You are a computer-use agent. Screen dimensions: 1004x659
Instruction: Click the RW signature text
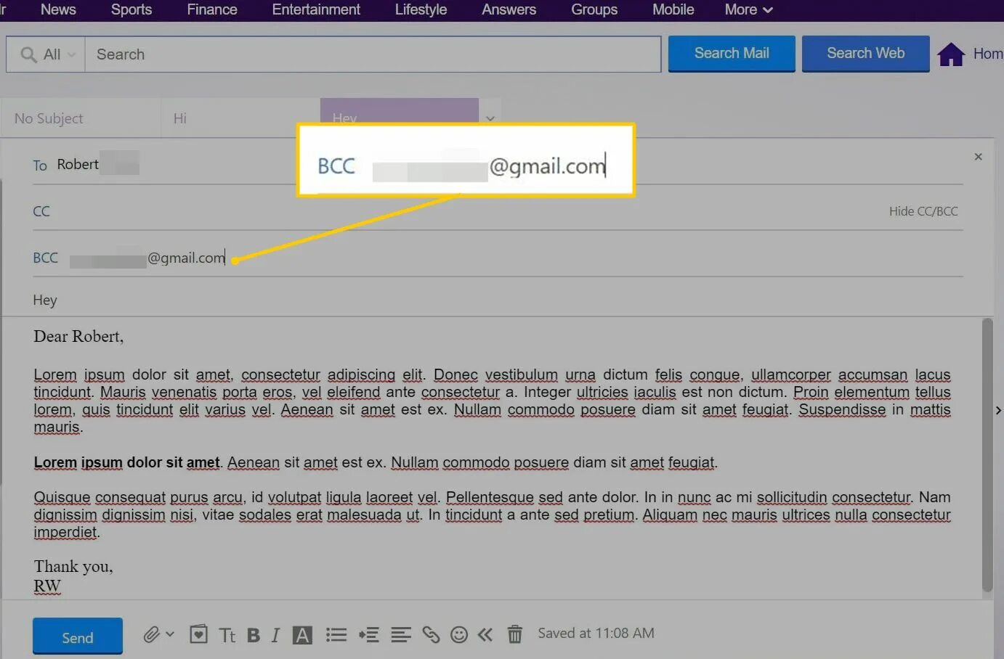[47, 586]
